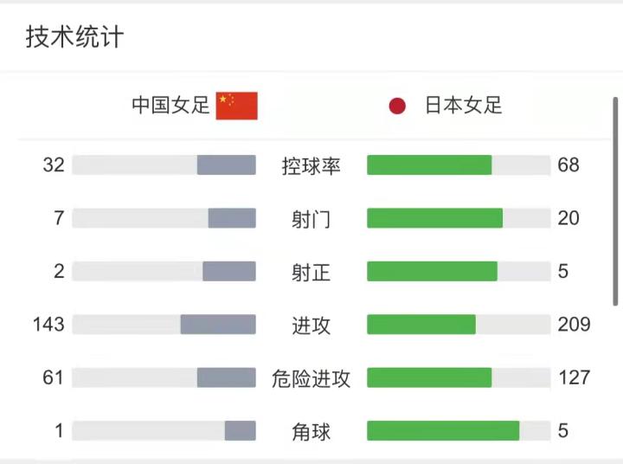Click the 射门 stat label
Image resolution: width=623 pixels, height=464 pixels.
(x=311, y=219)
